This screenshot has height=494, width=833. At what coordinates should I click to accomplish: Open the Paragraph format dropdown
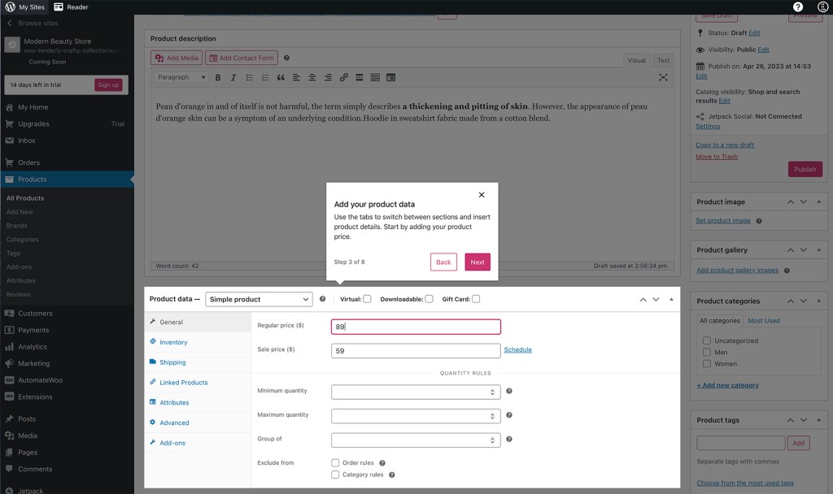tap(180, 77)
